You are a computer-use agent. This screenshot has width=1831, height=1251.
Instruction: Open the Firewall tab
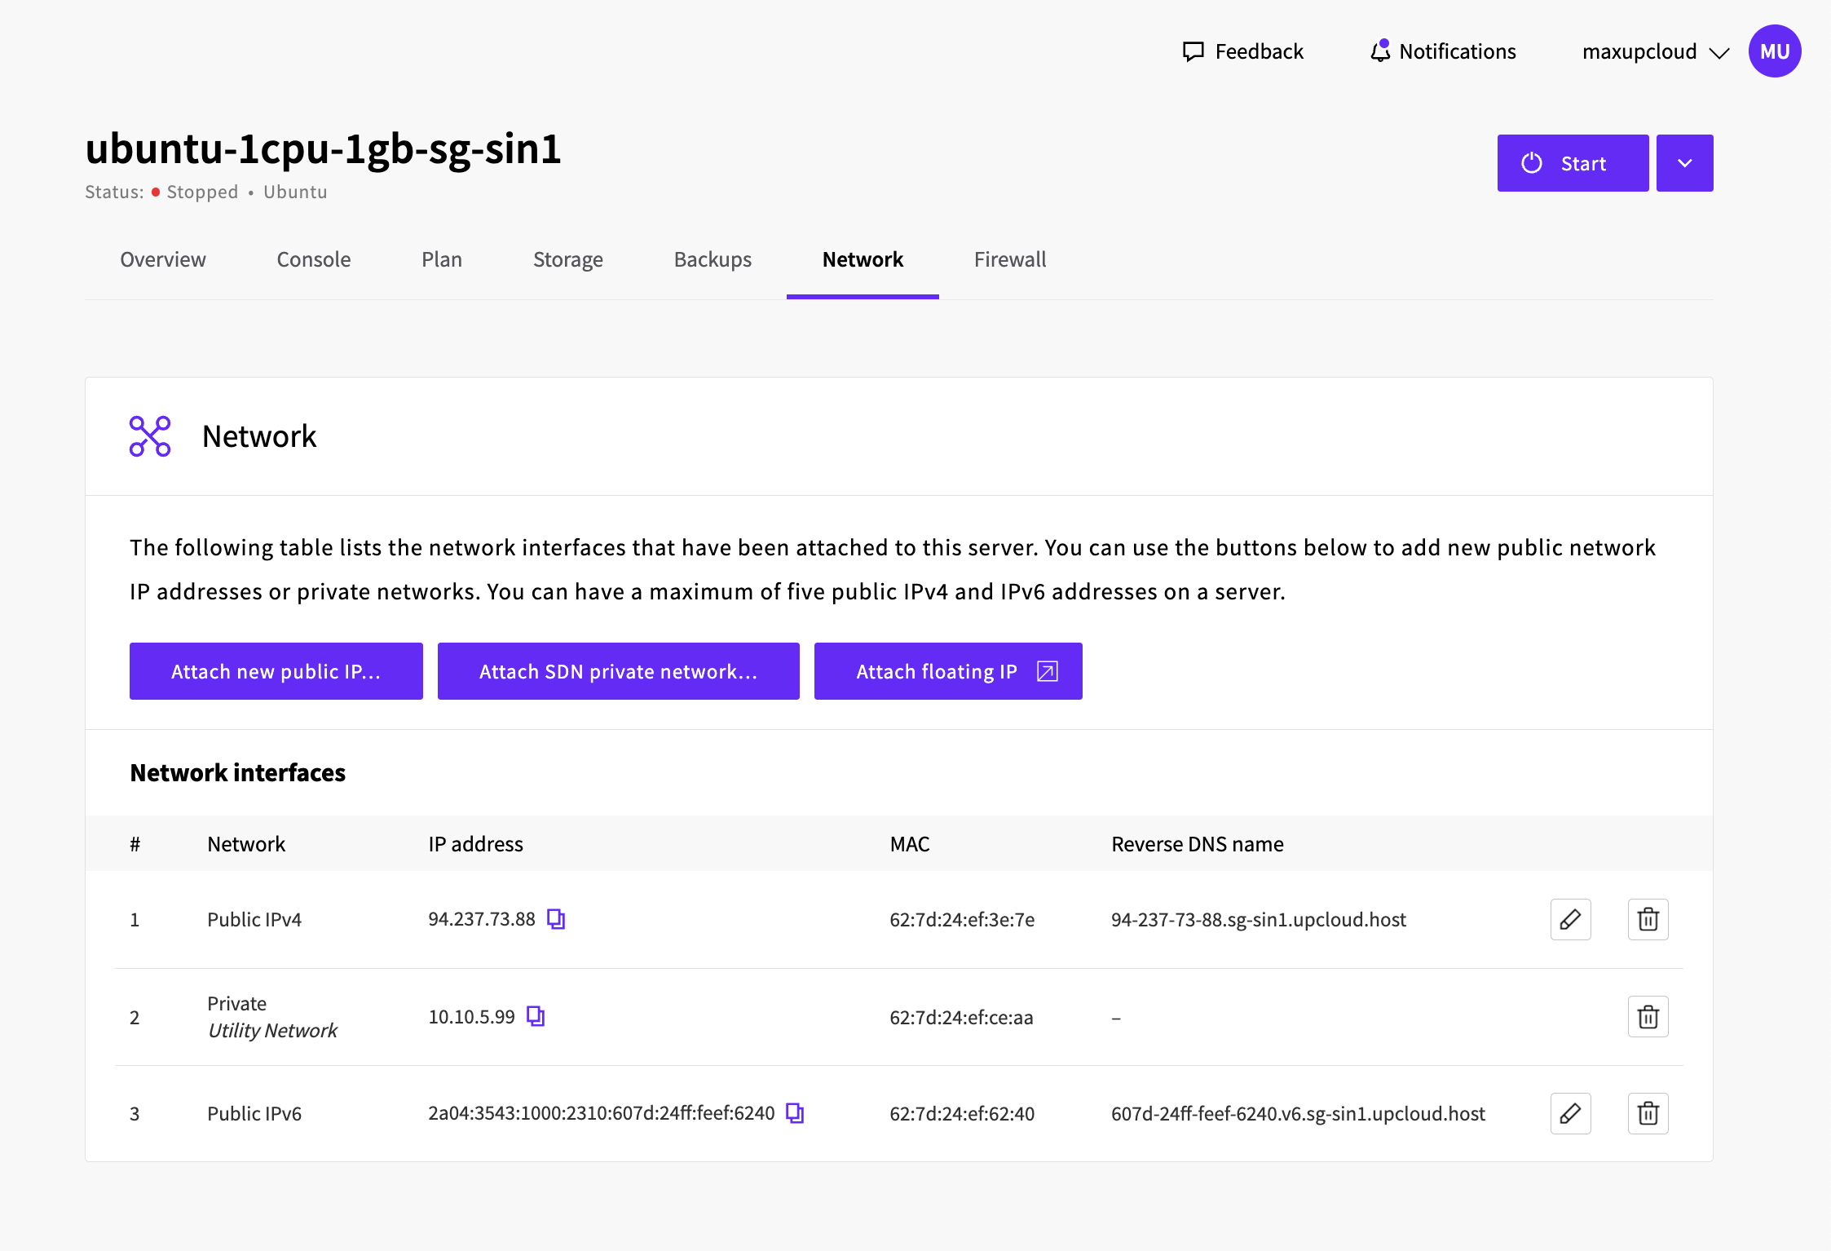pyautogui.click(x=1010, y=259)
